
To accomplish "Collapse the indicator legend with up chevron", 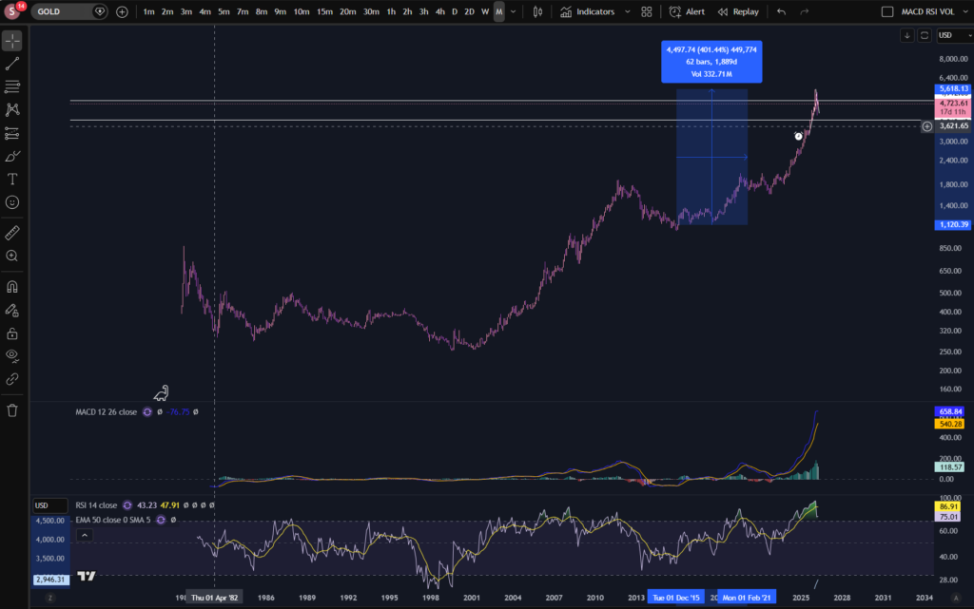I will (x=85, y=535).
